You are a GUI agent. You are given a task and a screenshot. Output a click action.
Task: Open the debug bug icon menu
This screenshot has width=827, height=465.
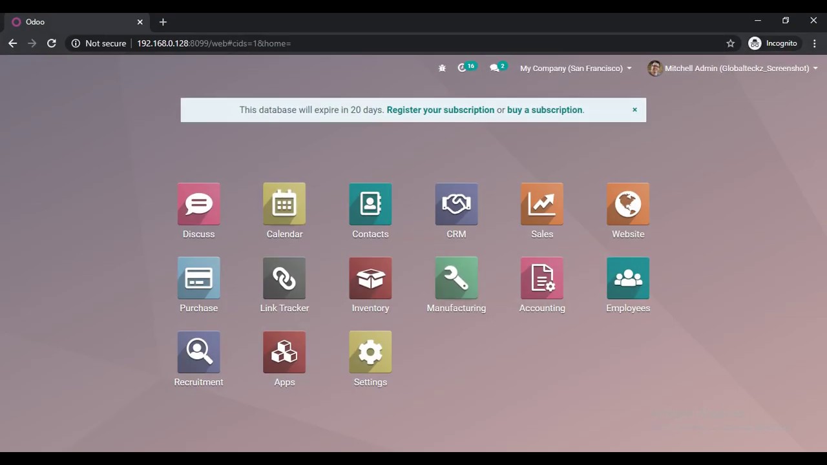coord(442,68)
